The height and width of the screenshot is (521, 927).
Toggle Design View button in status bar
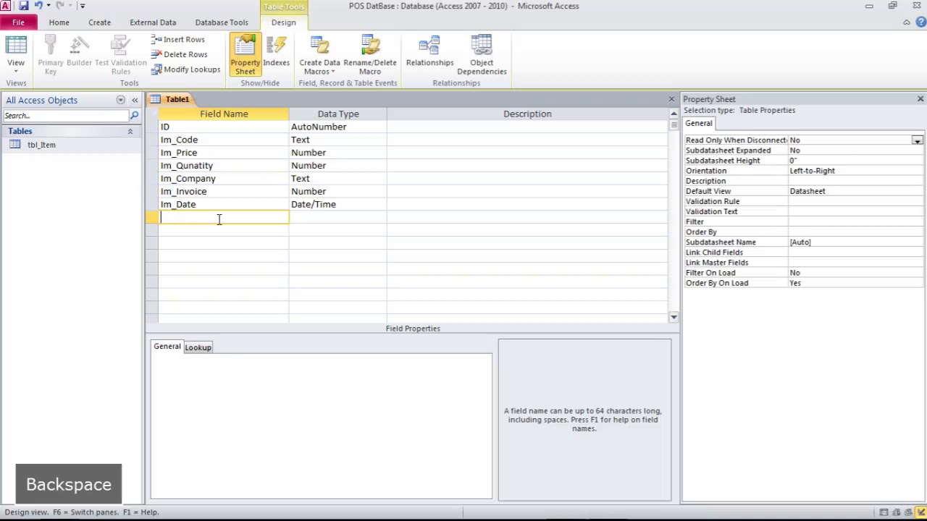920,512
